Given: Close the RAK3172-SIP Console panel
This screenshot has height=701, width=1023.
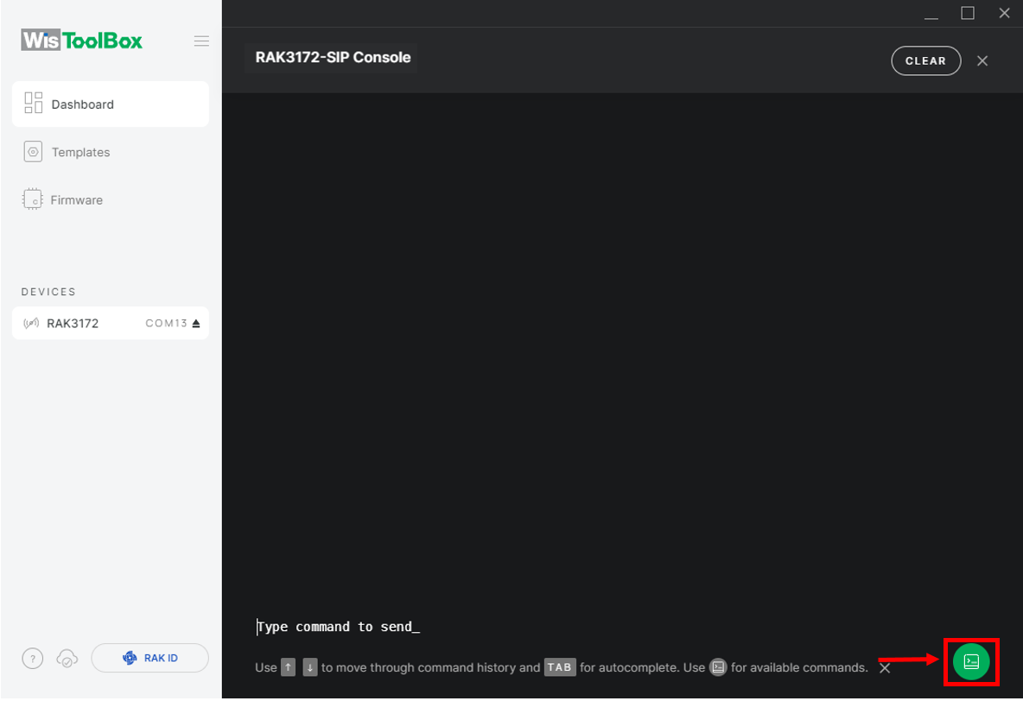Looking at the screenshot, I should 982,60.
